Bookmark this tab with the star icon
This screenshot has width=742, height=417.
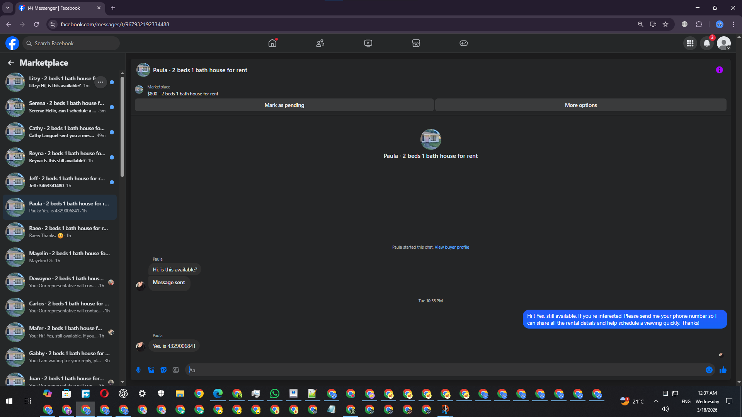665,24
